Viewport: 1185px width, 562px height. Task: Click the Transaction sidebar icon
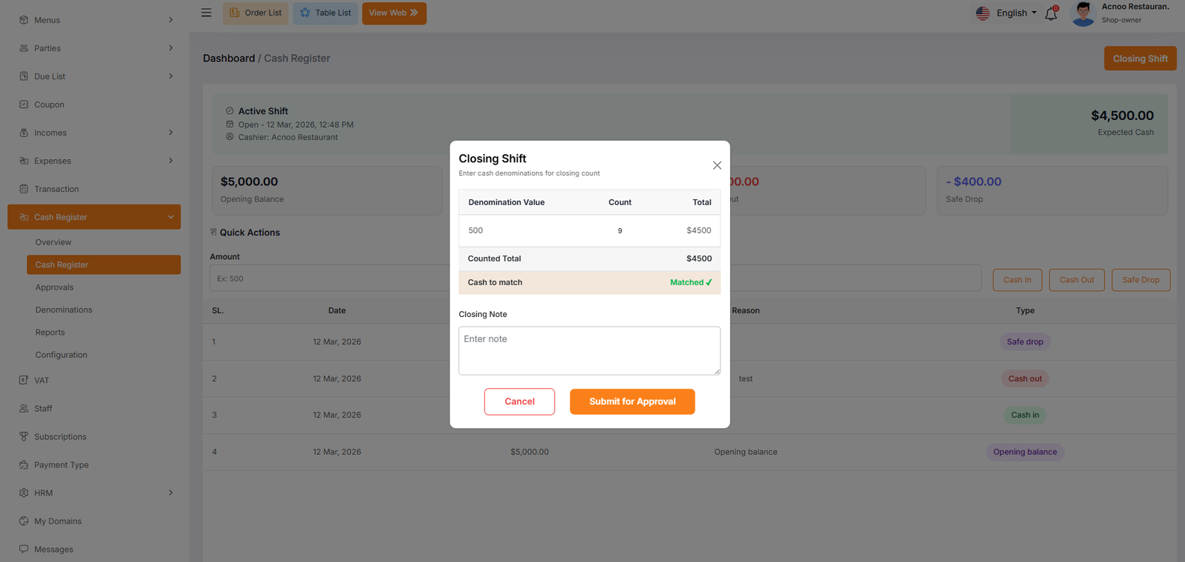click(24, 189)
